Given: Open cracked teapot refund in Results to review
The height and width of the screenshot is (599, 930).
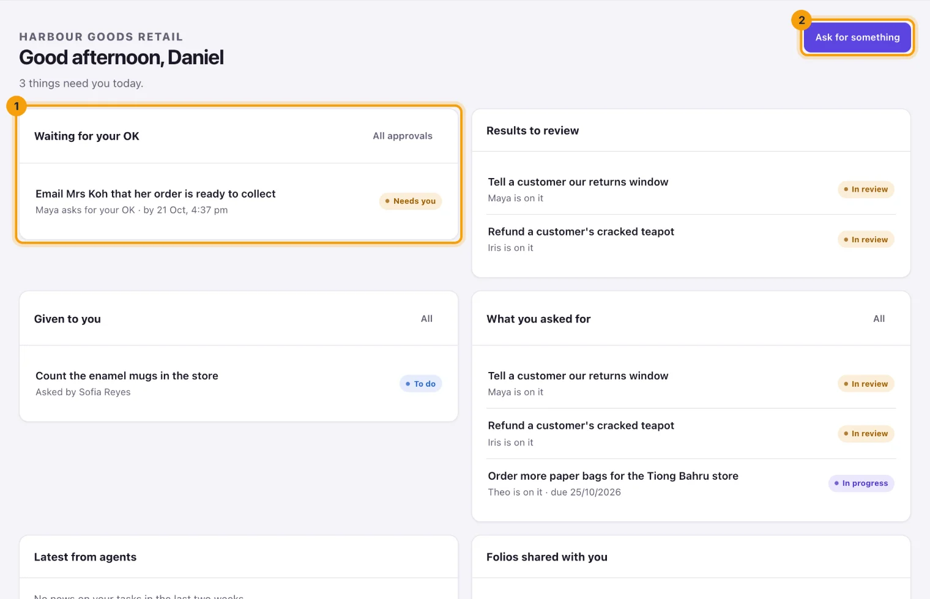Looking at the screenshot, I should coord(691,240).
